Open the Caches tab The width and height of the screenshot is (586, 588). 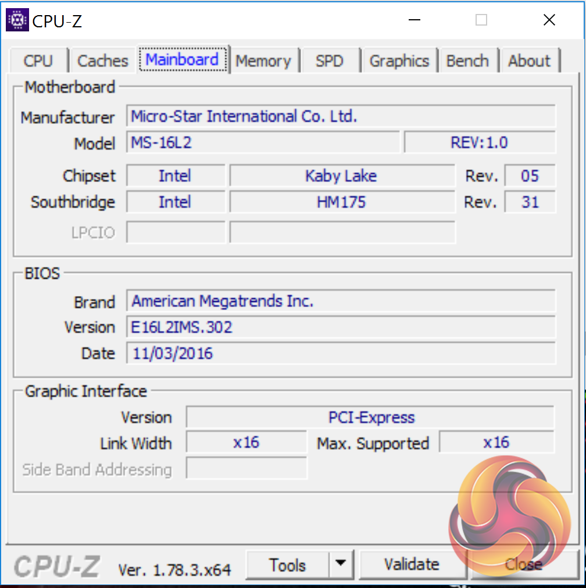[102, 60]
